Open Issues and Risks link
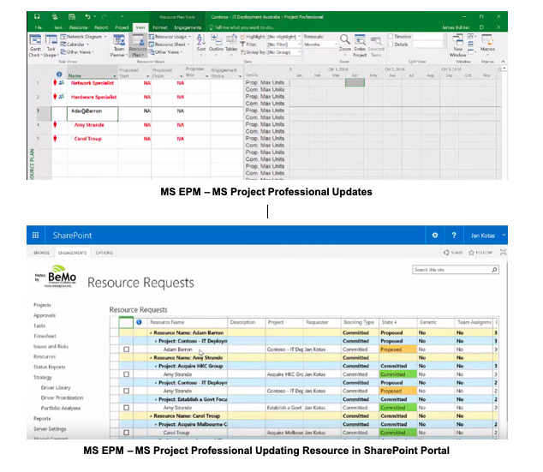 tap(51, 346)
